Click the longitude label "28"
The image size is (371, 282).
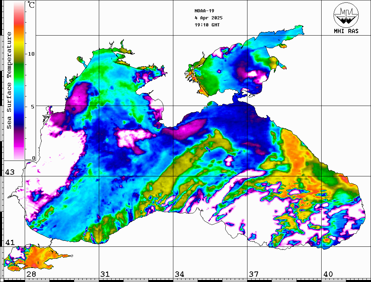[x=31, y=274]
